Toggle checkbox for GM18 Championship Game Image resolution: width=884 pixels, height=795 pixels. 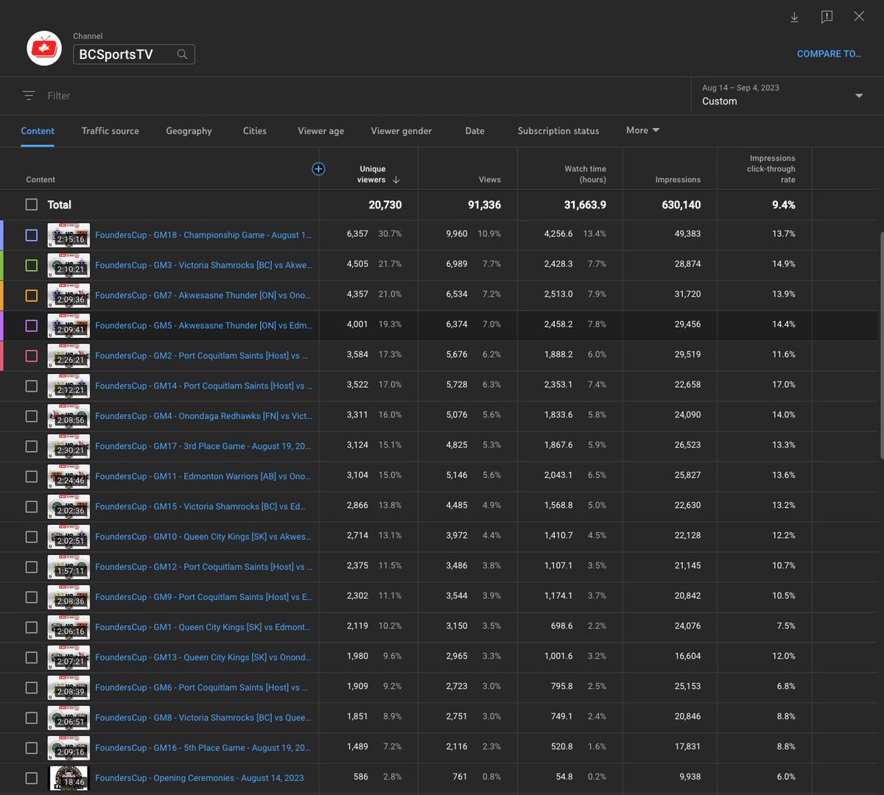(32, 235)
